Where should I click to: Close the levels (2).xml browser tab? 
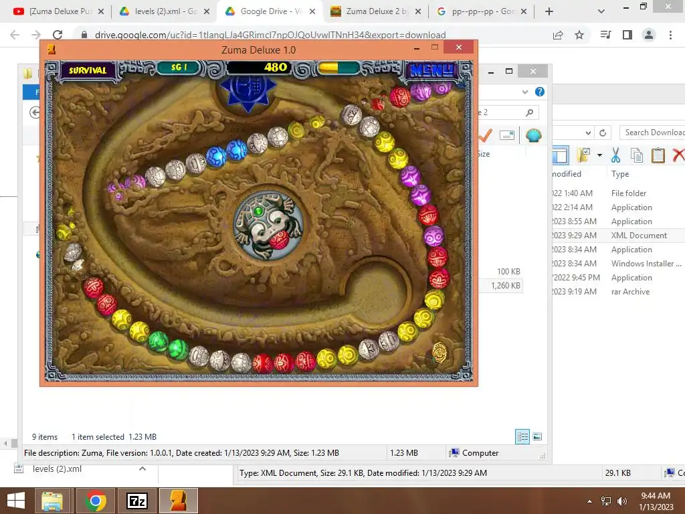click(207, 11)
